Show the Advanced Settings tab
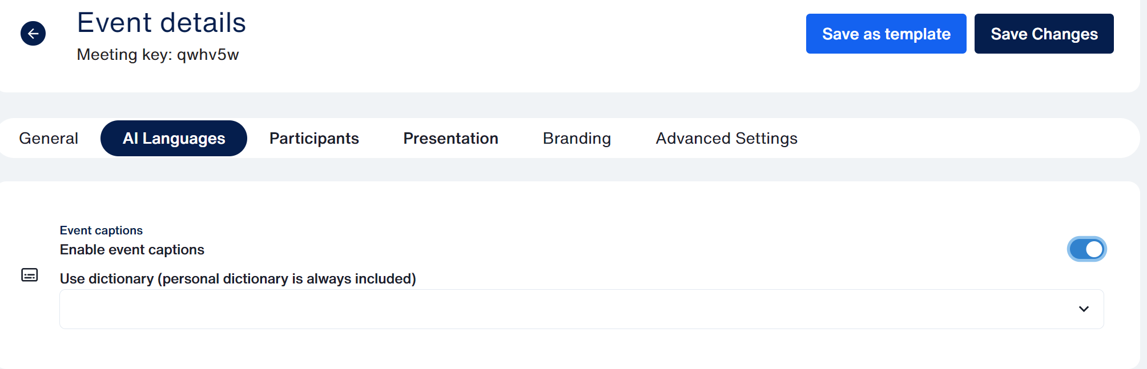Viewport: 1147px width, 369px height. pos(726,139)
